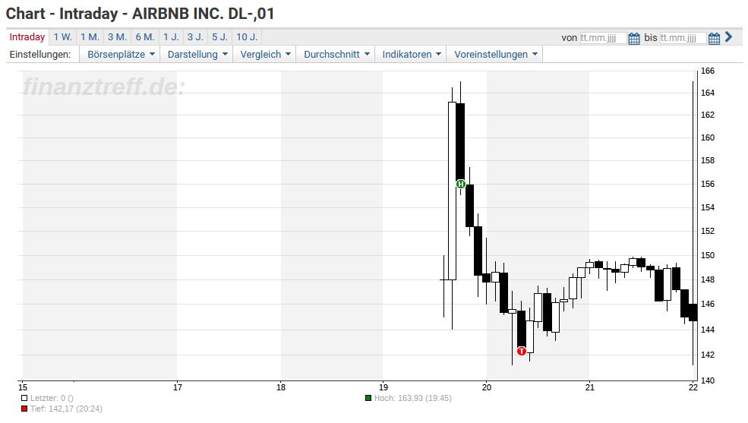Open the Indikatoren dropdown
This screenshot has width=748, height=423.
click(x=411, y=55)
